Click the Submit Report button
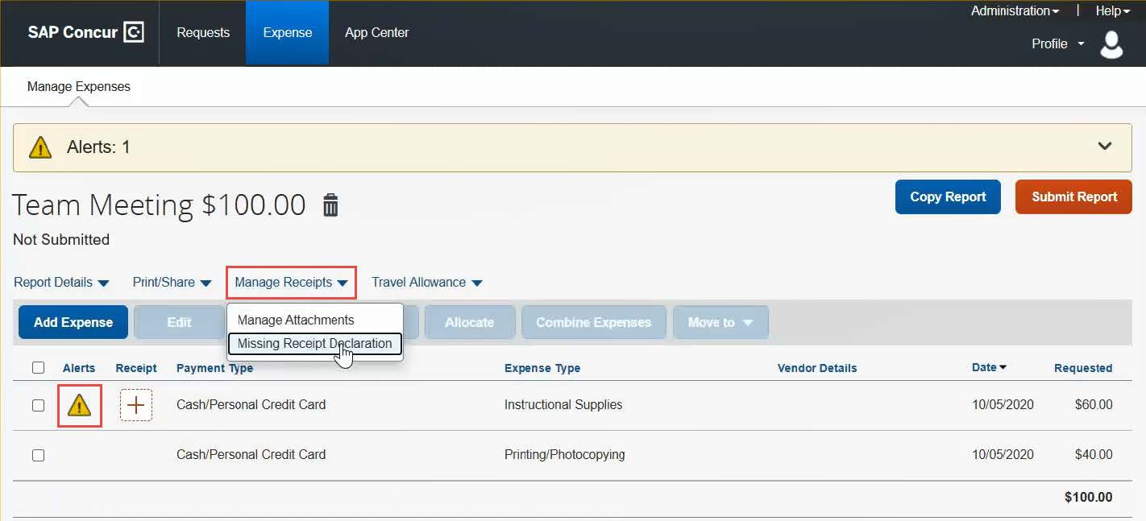Screen dimensions: 1146x521 click(1073, 197)
